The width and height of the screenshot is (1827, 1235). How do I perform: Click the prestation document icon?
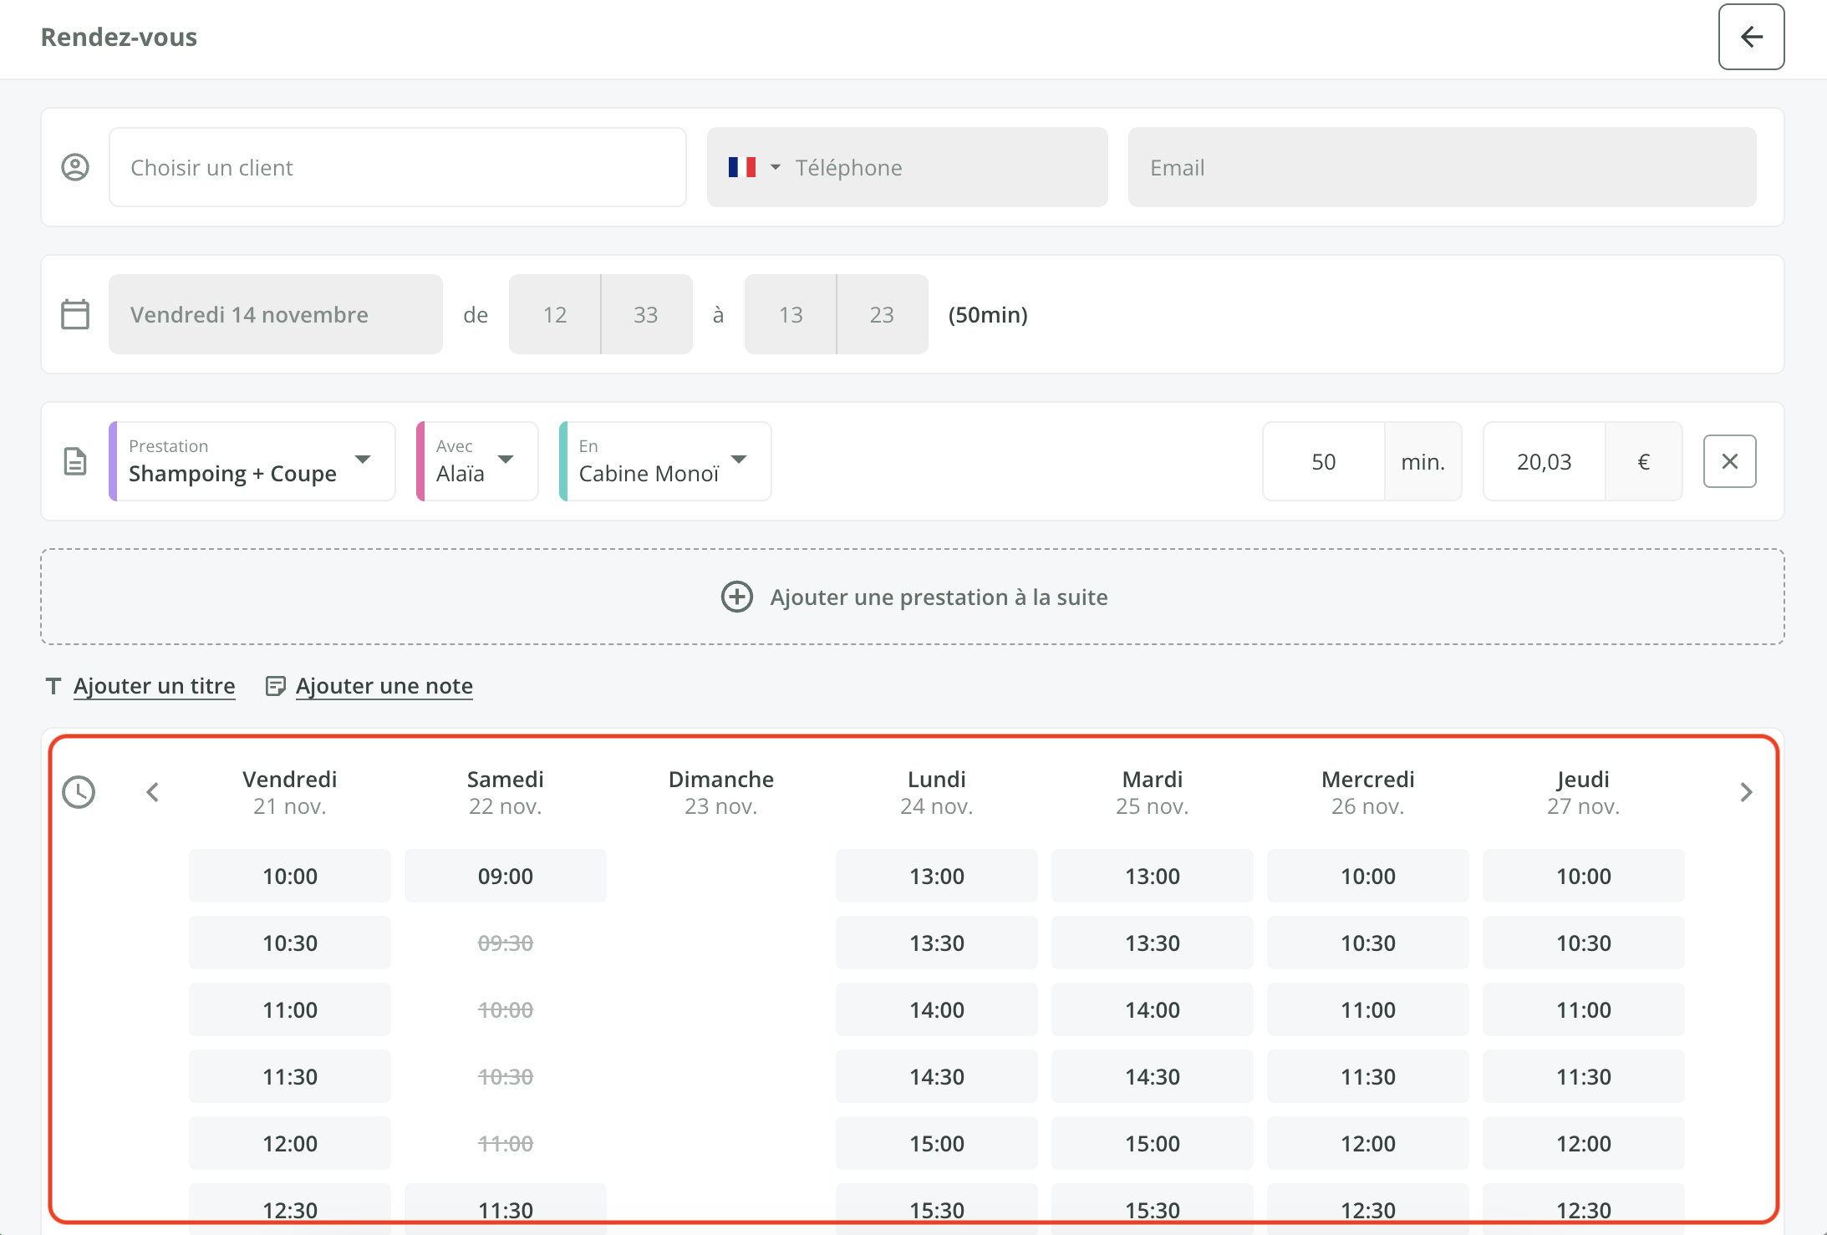point(75,461)
